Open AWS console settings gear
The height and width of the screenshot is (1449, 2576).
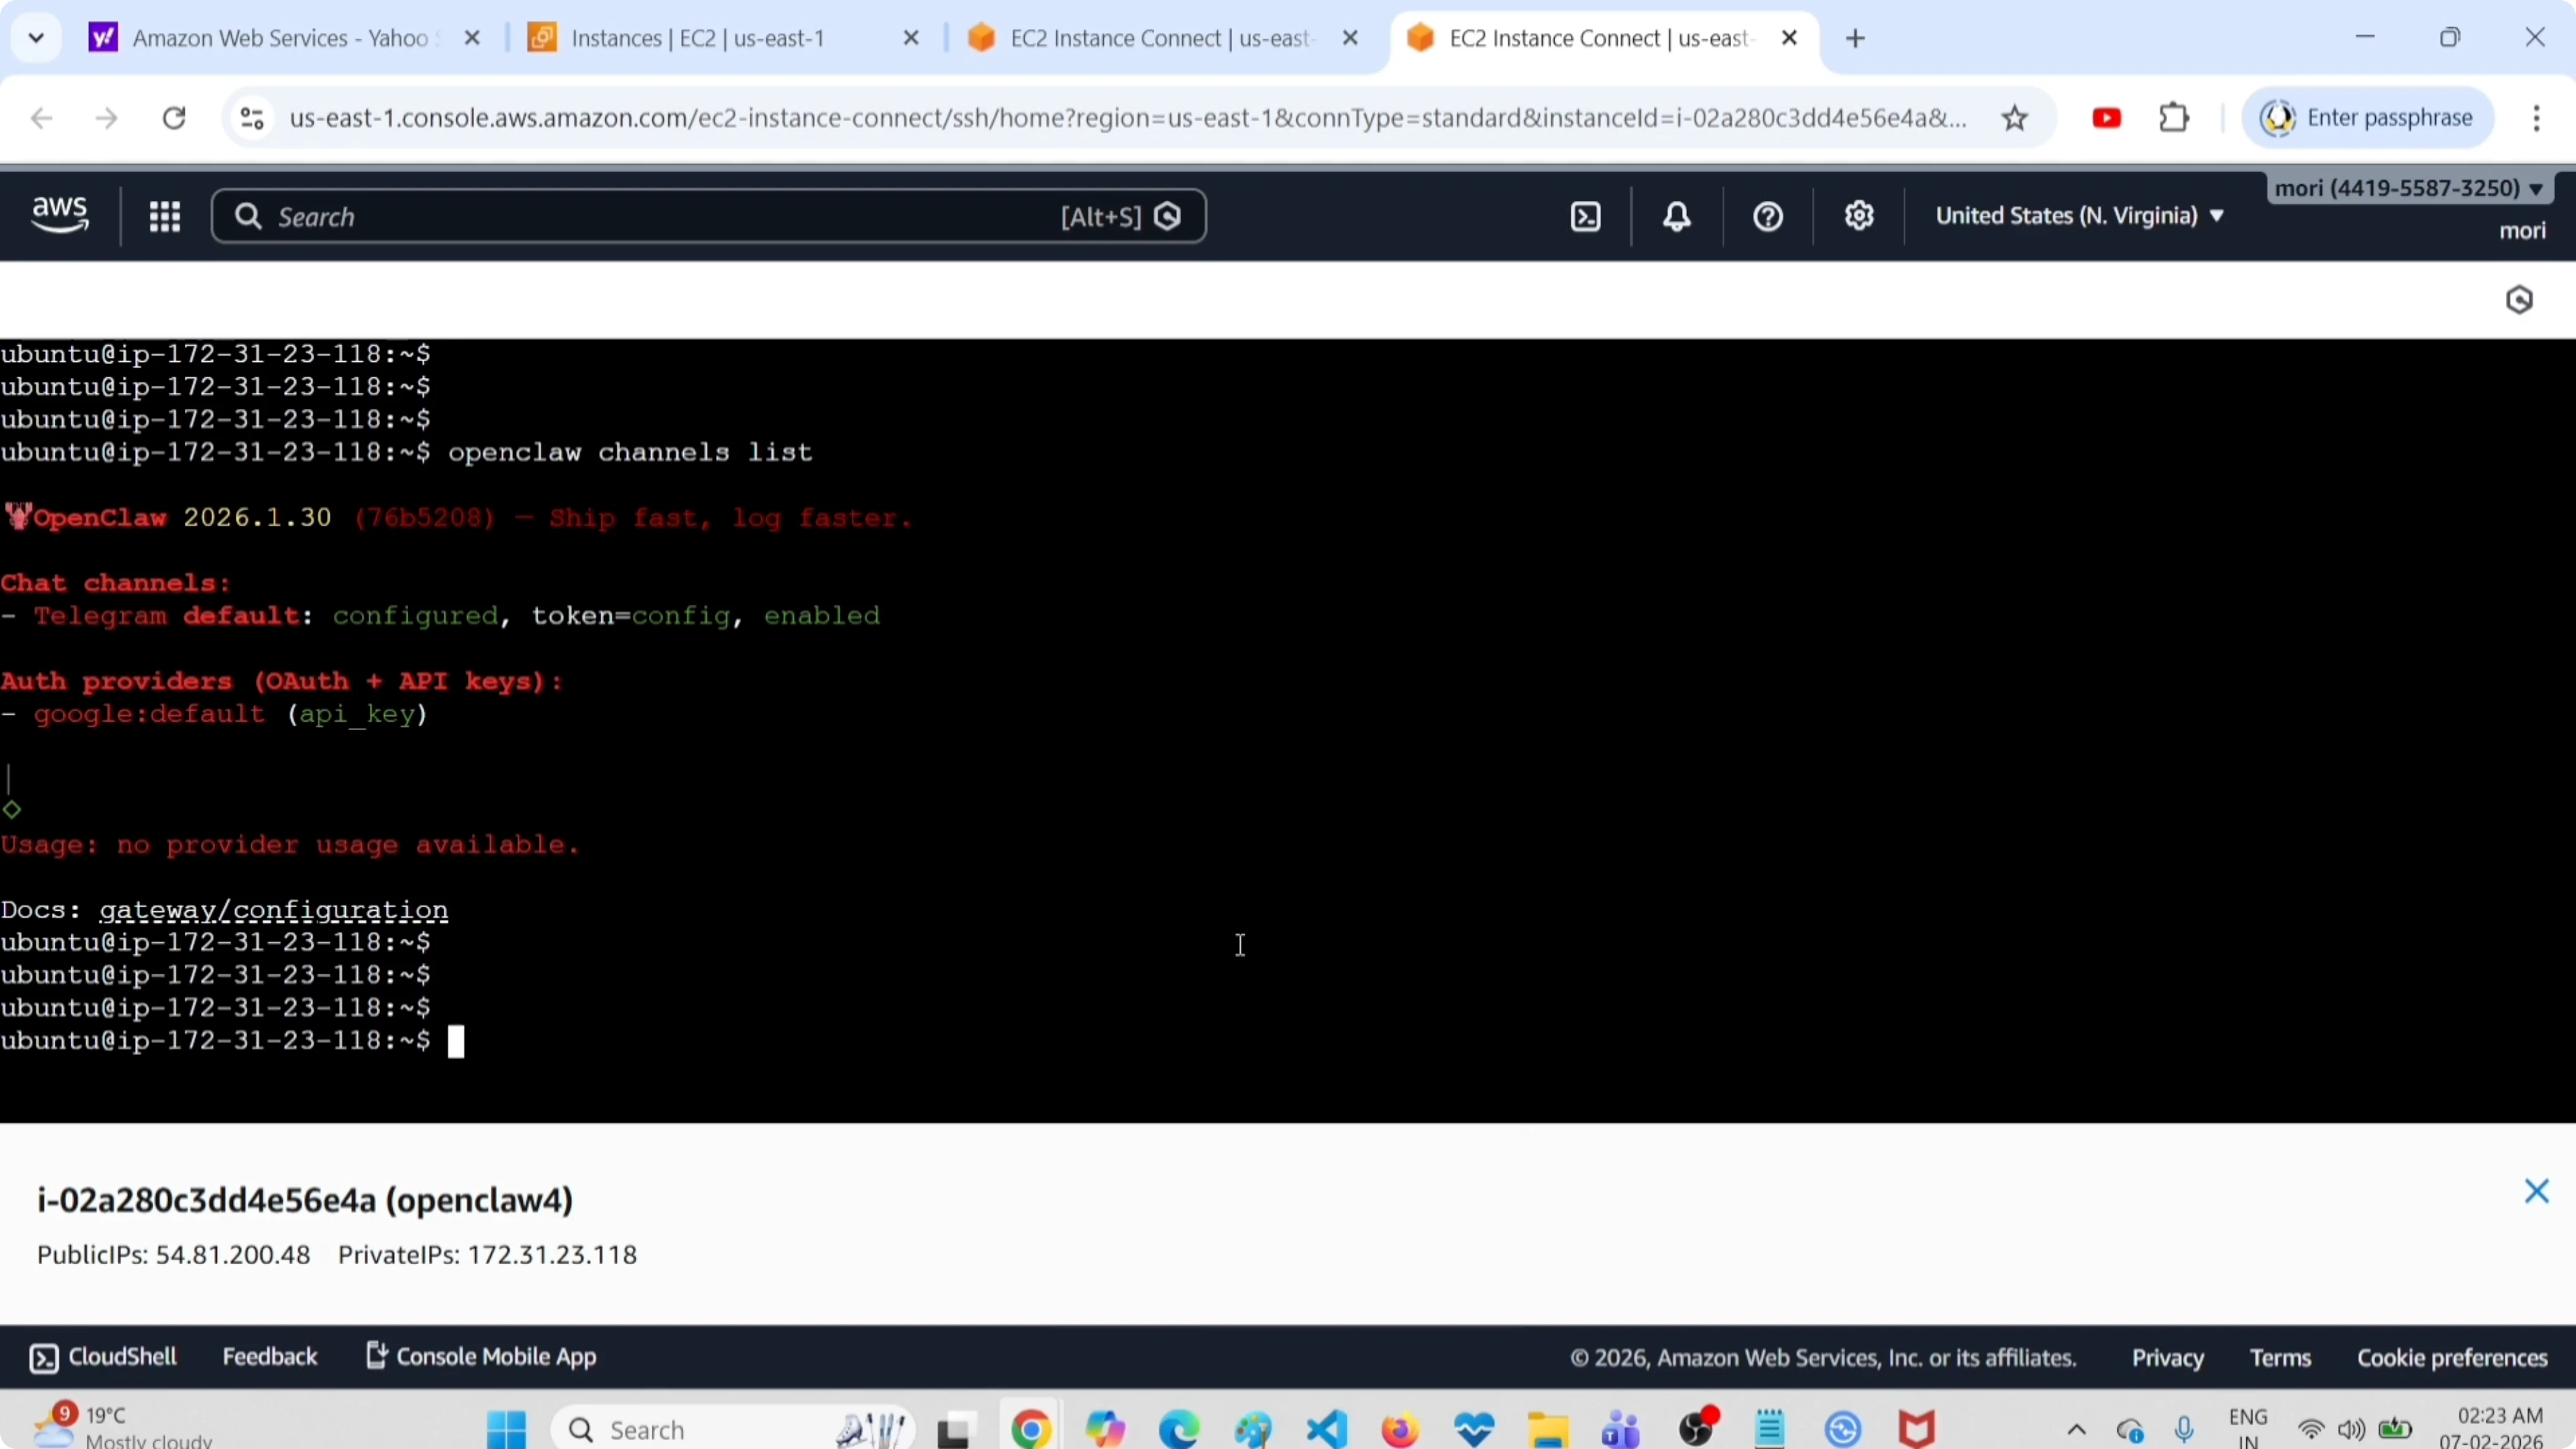pos(1858,216)
